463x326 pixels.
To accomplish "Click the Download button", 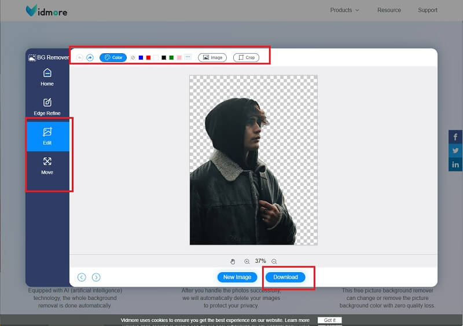I will (x=285, y=277).
